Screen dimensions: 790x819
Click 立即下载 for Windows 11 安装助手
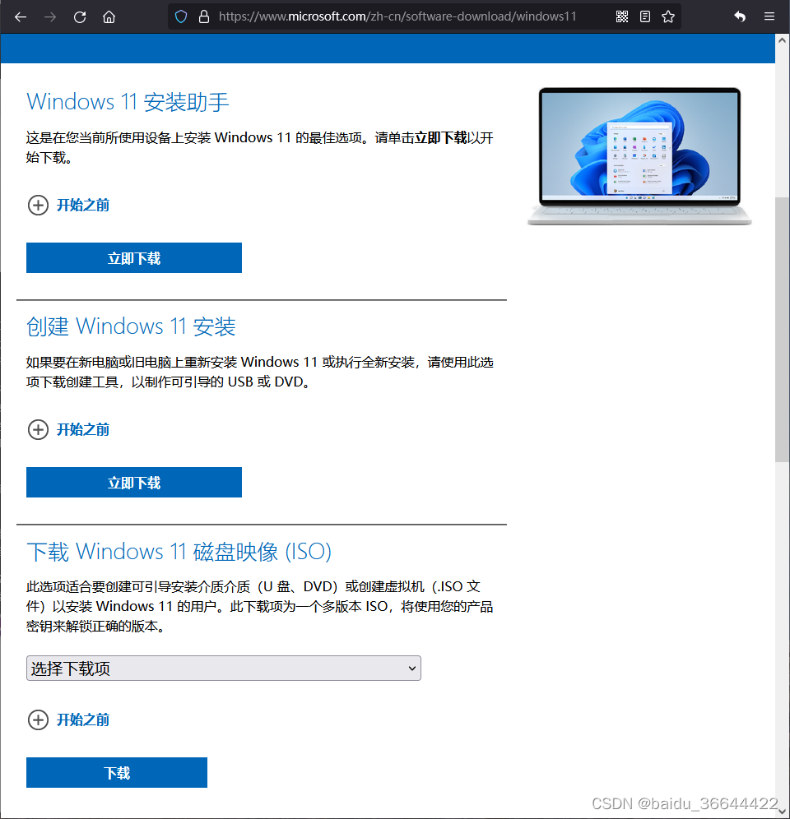(134, 257)
